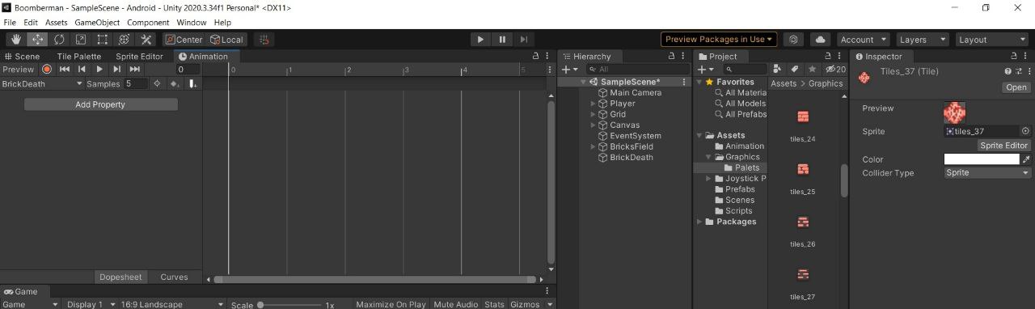The image size is (1035, 309).
Task: Click the Sprite Editor button in Inspector
Action: click(1003, 146)
